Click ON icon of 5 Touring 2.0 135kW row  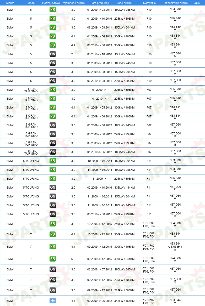(x=53, y=188)
